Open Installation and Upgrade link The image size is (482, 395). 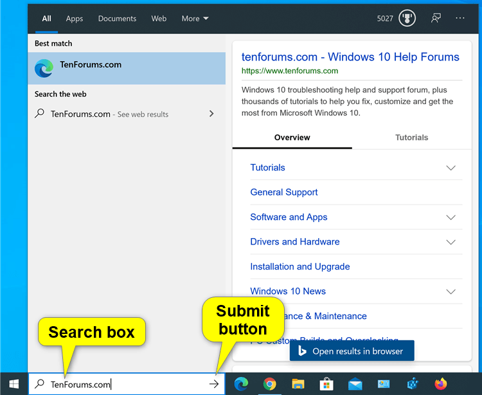(299, 266)
